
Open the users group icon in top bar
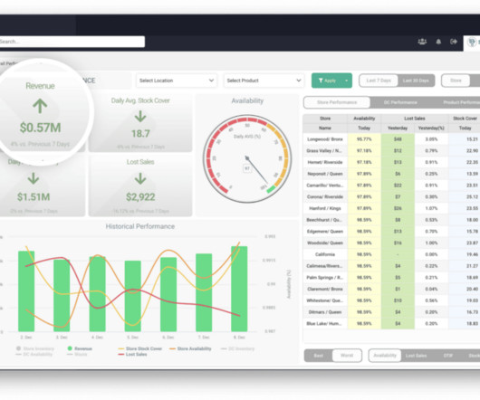[422, 42]
